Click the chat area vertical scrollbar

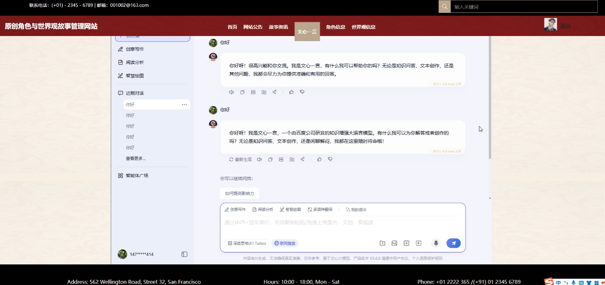coord(490,98)
